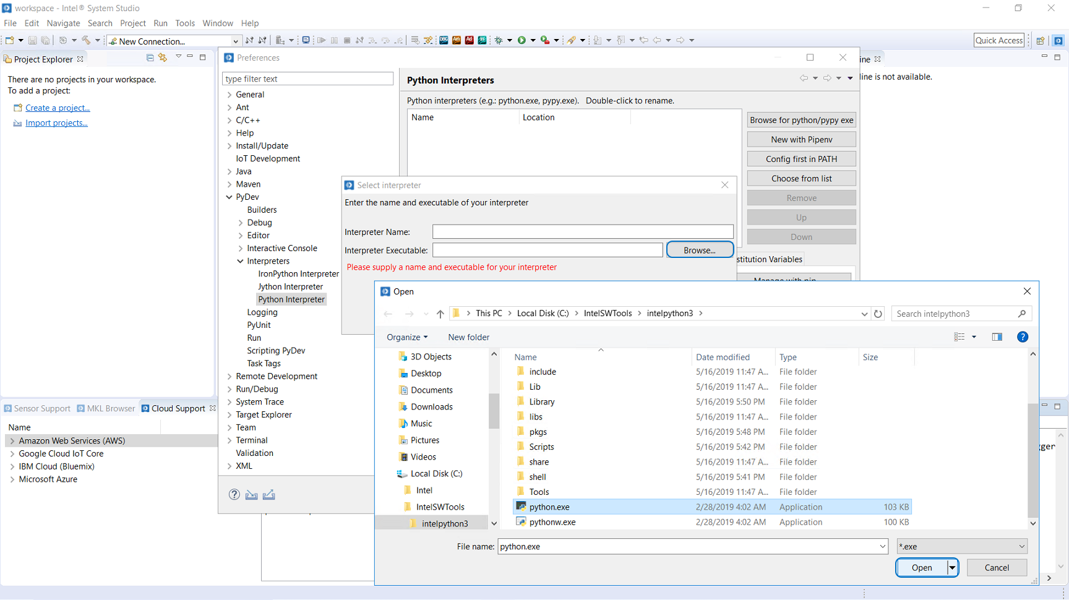Open the Project menu

click(x=132, y=23)
